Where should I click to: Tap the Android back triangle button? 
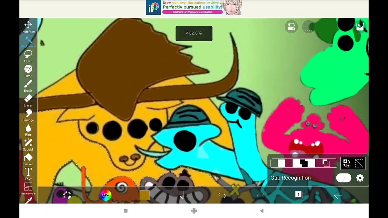pyautogui.click(x=262, y=211)
